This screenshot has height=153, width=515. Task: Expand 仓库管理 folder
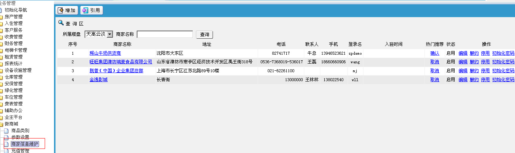click(x=13, y=77)
